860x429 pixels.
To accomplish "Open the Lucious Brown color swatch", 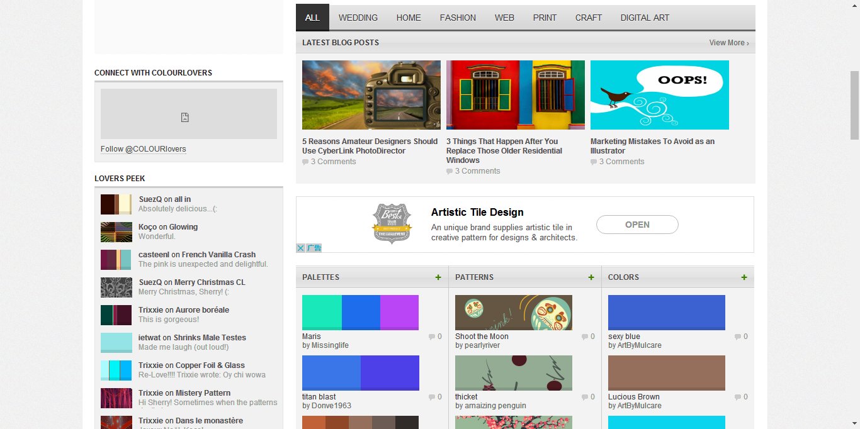I will click(x=666, y=372).
